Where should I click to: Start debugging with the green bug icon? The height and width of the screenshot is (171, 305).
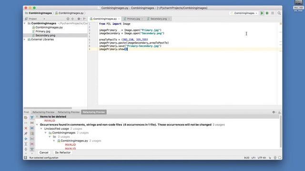tap(267, 13)
